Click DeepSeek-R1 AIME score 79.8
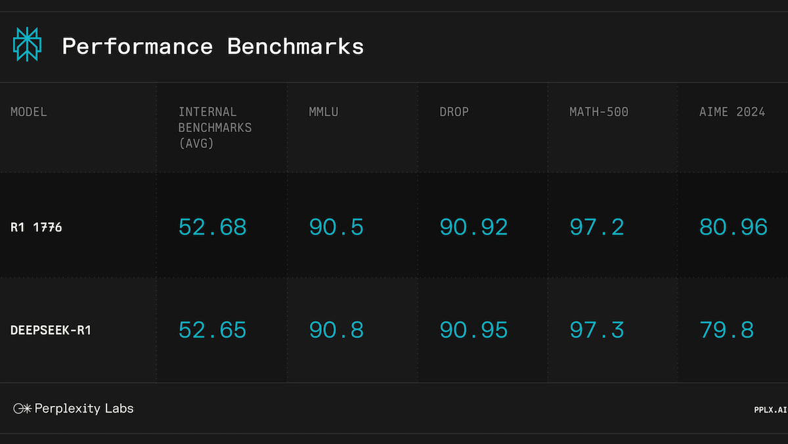This screenshot has width=788, height=444. (726, 330)
